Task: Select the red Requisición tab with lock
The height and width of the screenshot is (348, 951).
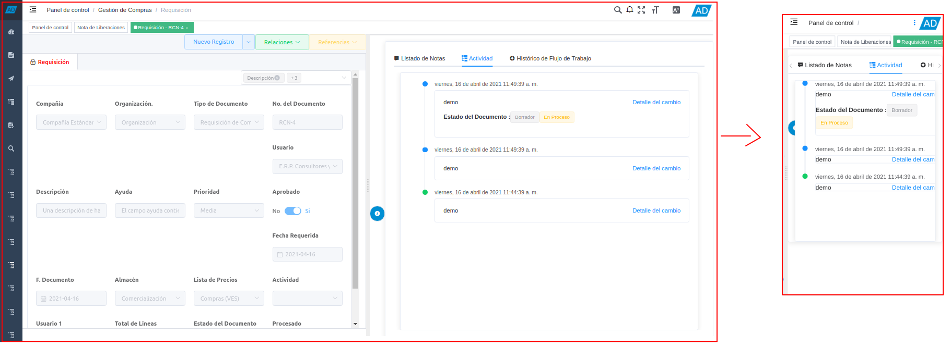Action: [x=50, y=62]
